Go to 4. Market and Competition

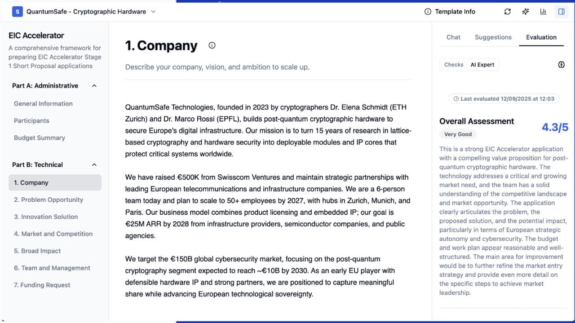(53, 234)
